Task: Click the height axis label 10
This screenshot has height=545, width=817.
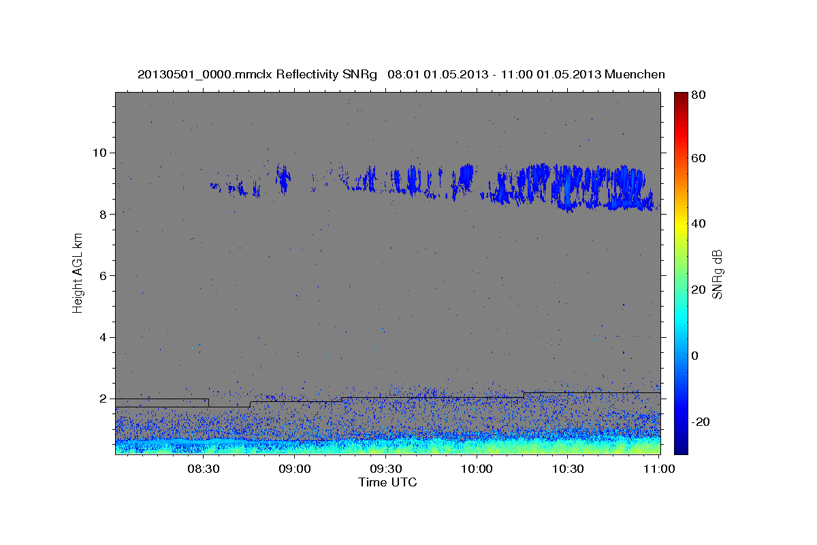Action: click(x=101, y=153)
